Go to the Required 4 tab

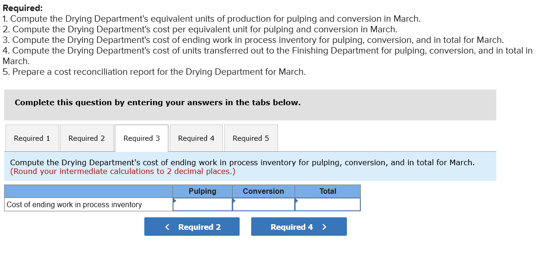coord(196,138)
